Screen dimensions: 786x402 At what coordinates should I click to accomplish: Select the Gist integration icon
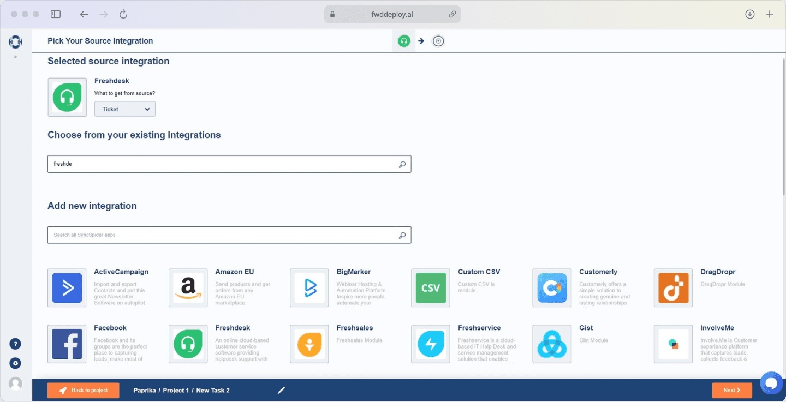tap(552, 344)
